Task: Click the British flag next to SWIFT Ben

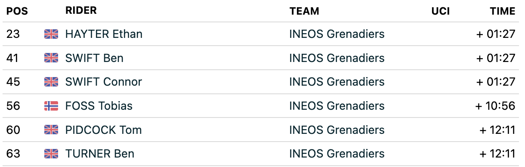Action: (x=51, y=58)
